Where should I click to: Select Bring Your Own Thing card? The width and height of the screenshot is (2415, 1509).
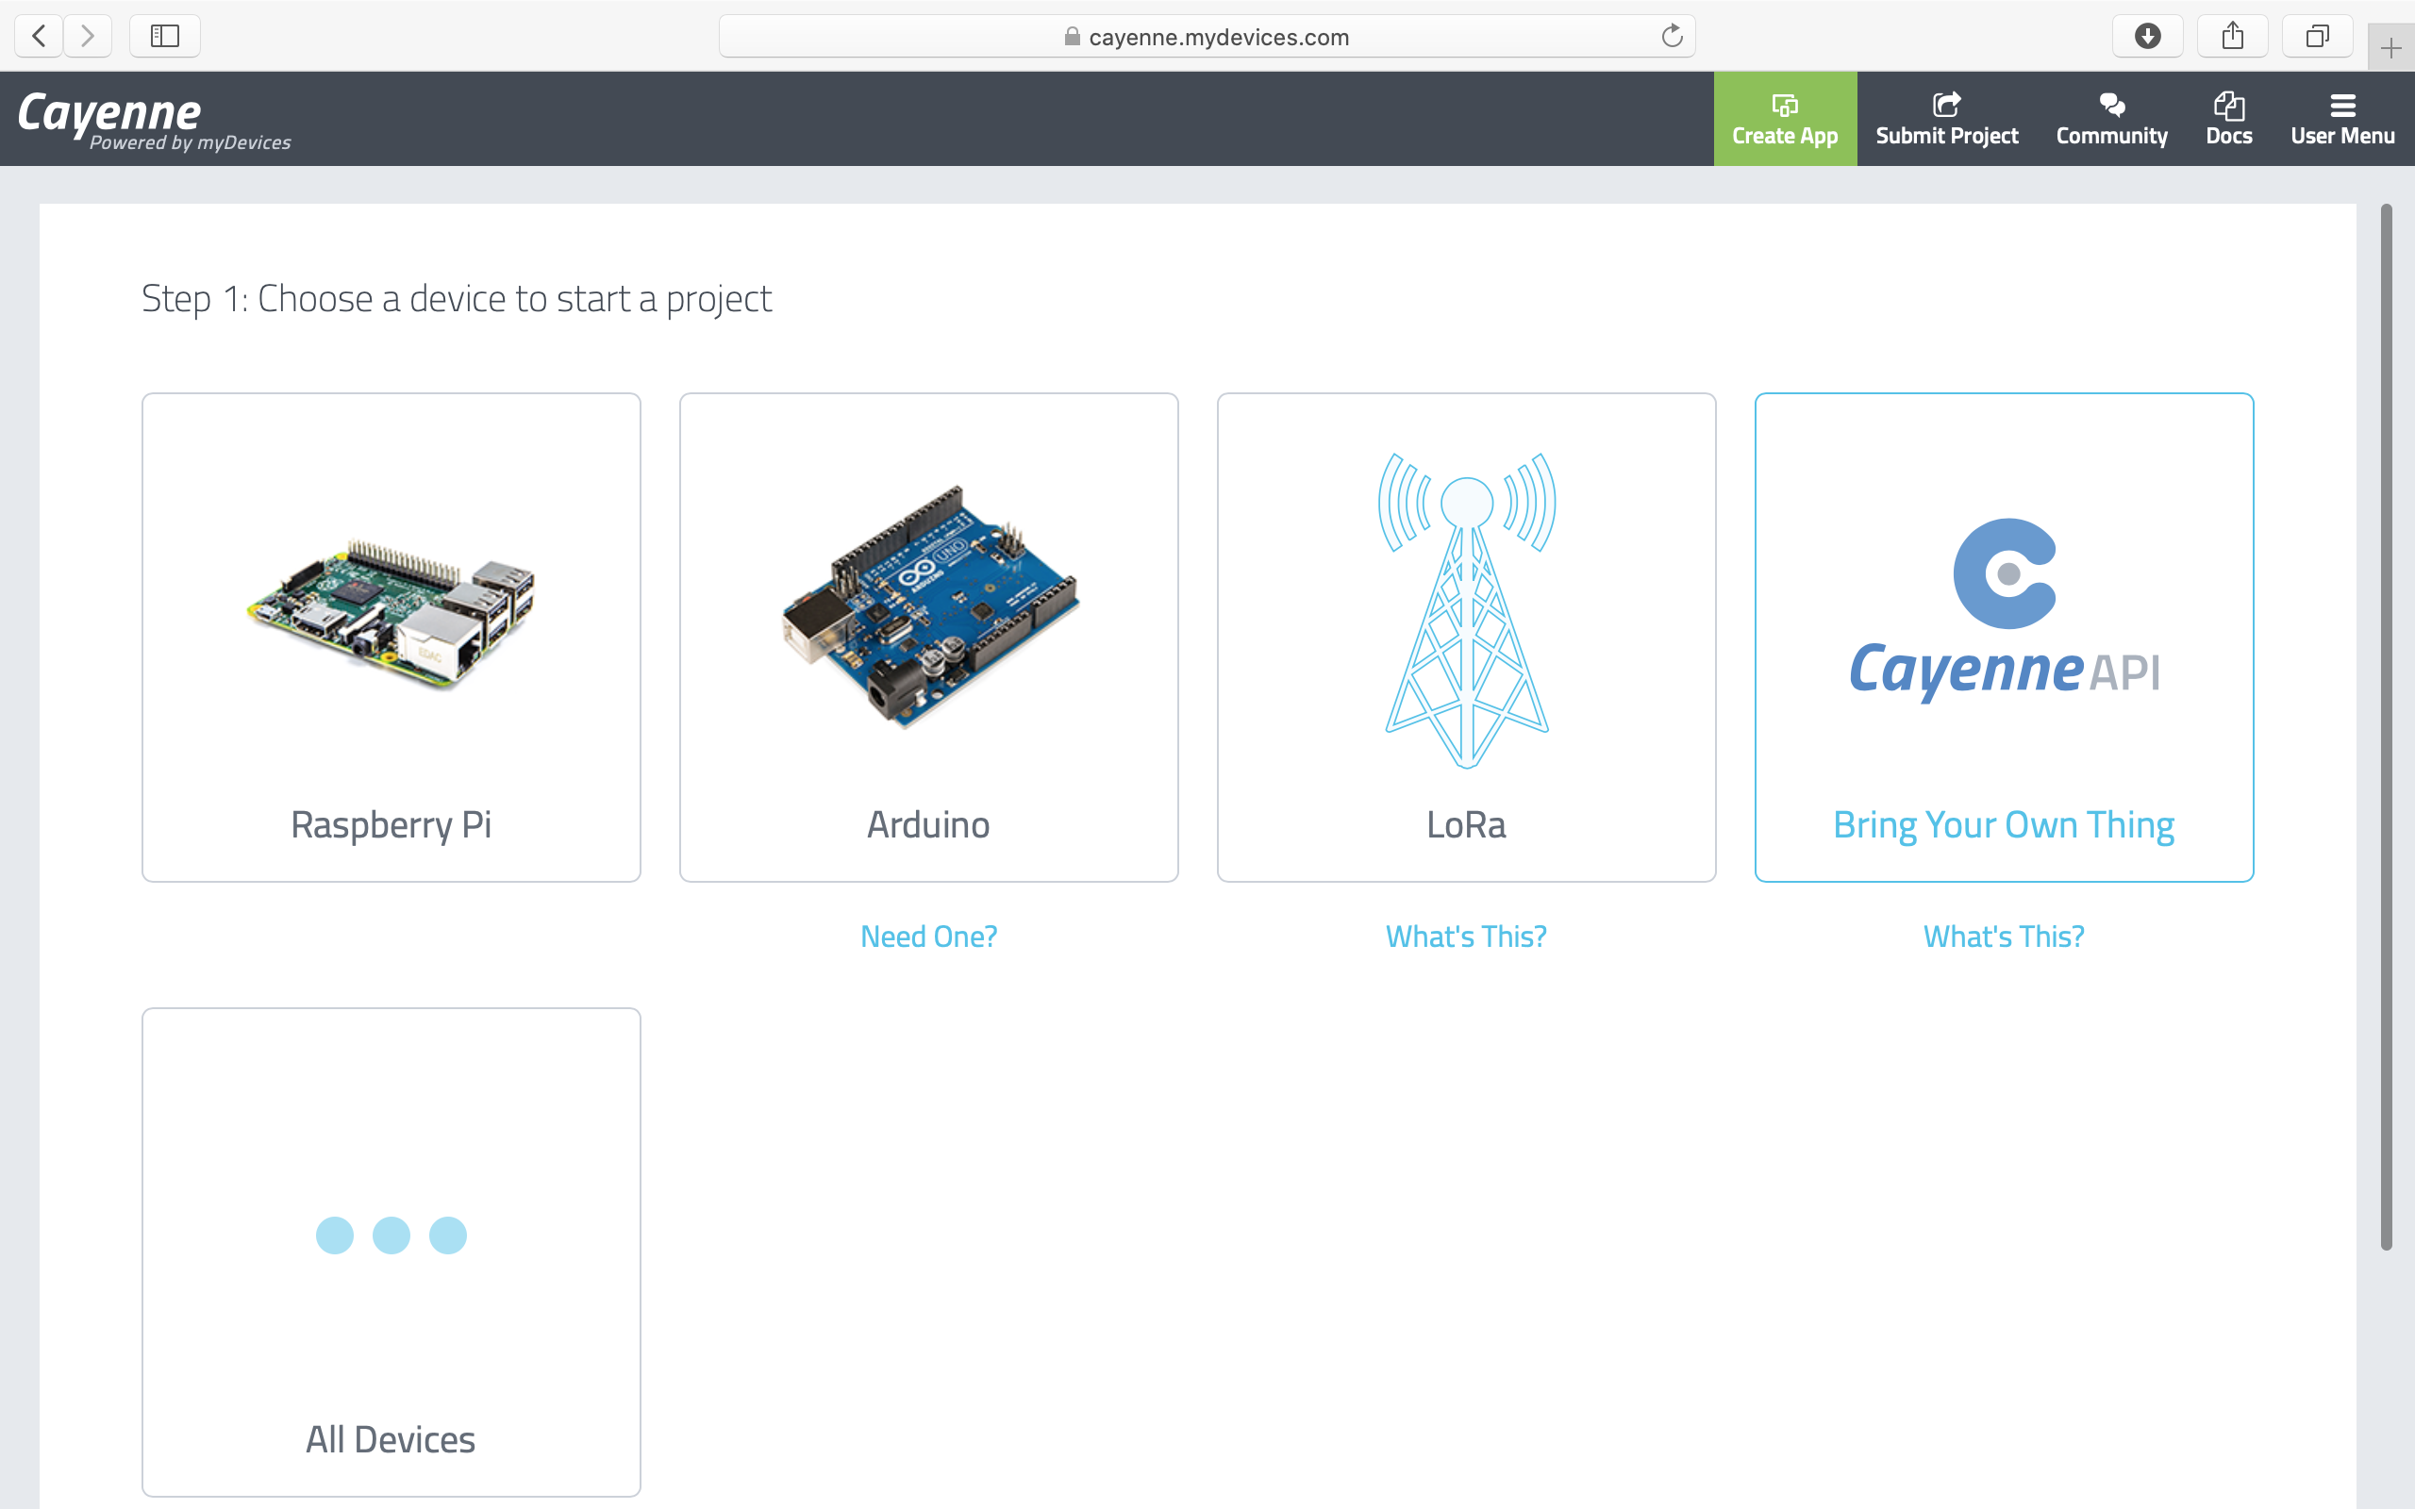(2003, 637)
